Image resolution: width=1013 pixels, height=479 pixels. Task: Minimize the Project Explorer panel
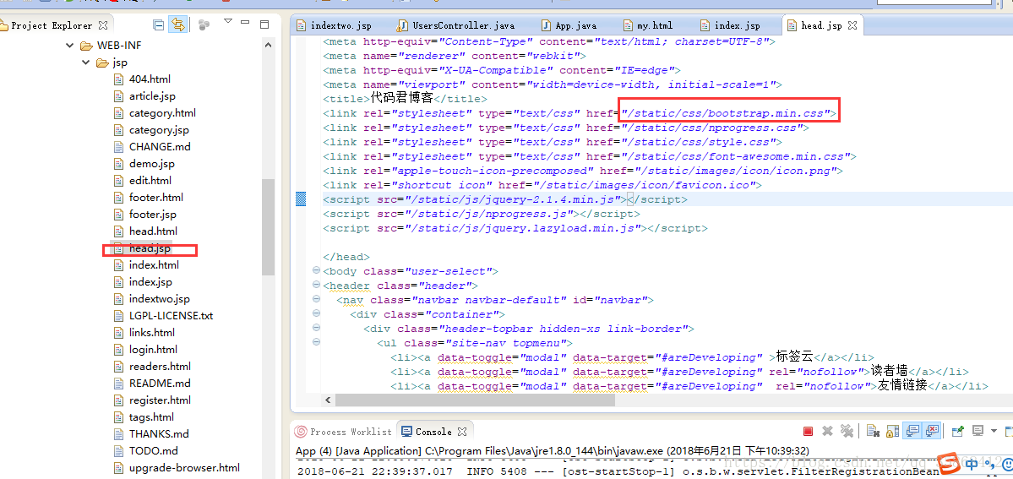tap(246, 24)
